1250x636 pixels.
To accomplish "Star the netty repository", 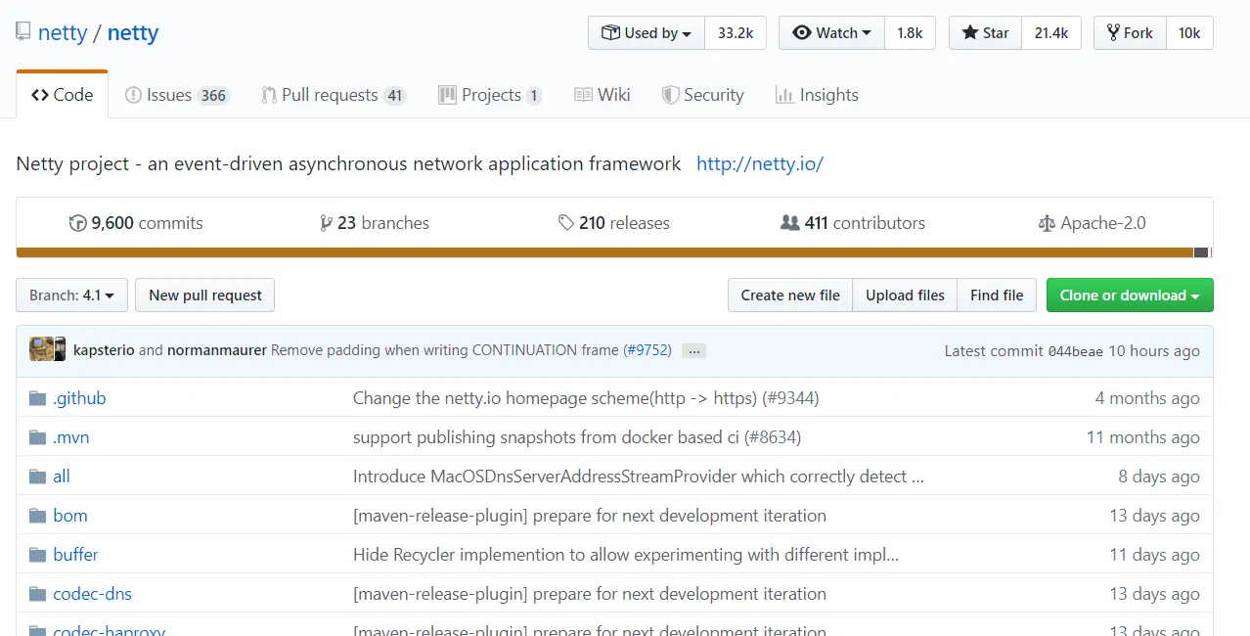I will point(986,32).
